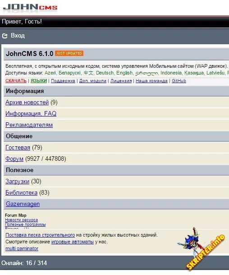Open the GitHub link
This screenshot has width=229, height=275.
pyautogui.click(x=179, y=81)
